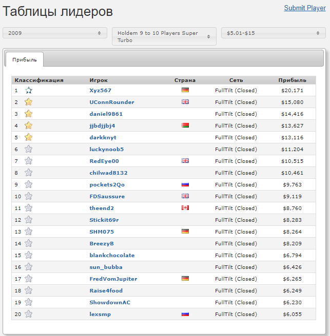Toggle favorite star for luckynoob5
The width and height of the screenshot is (330, 336).
pyautogui.click(x=29, y=149)
